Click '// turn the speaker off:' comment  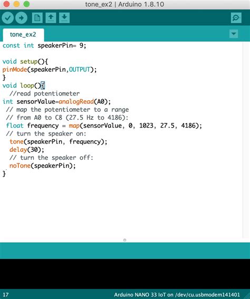pos(51,158)
